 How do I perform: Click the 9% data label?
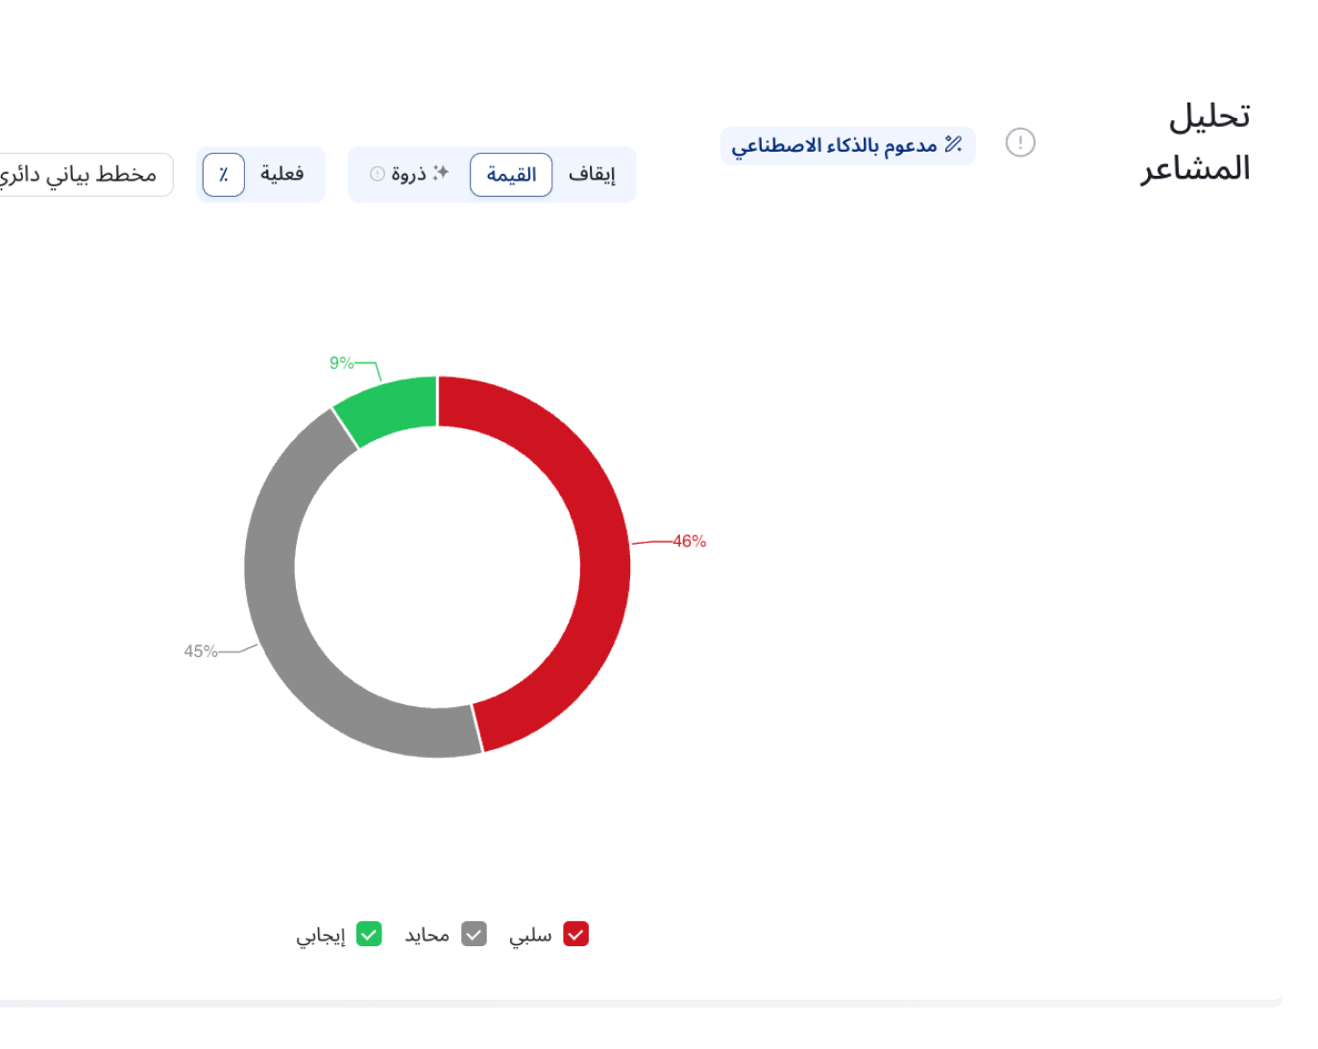341,363
